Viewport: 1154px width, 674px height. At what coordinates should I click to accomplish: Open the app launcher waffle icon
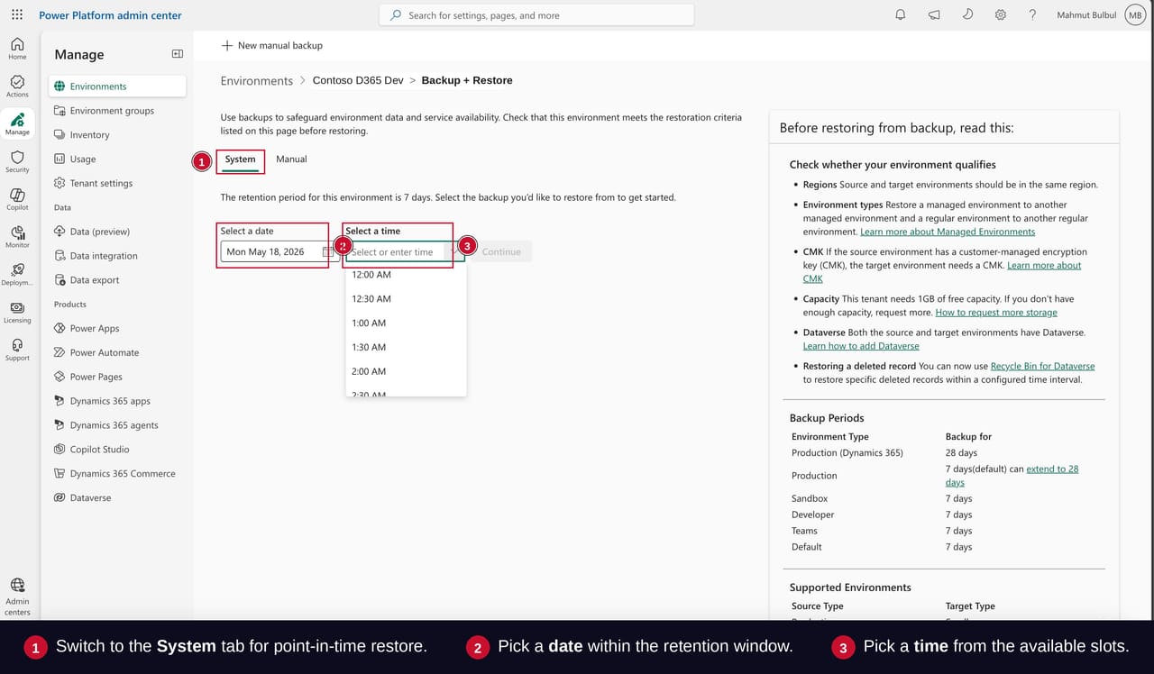coord(17,15)
